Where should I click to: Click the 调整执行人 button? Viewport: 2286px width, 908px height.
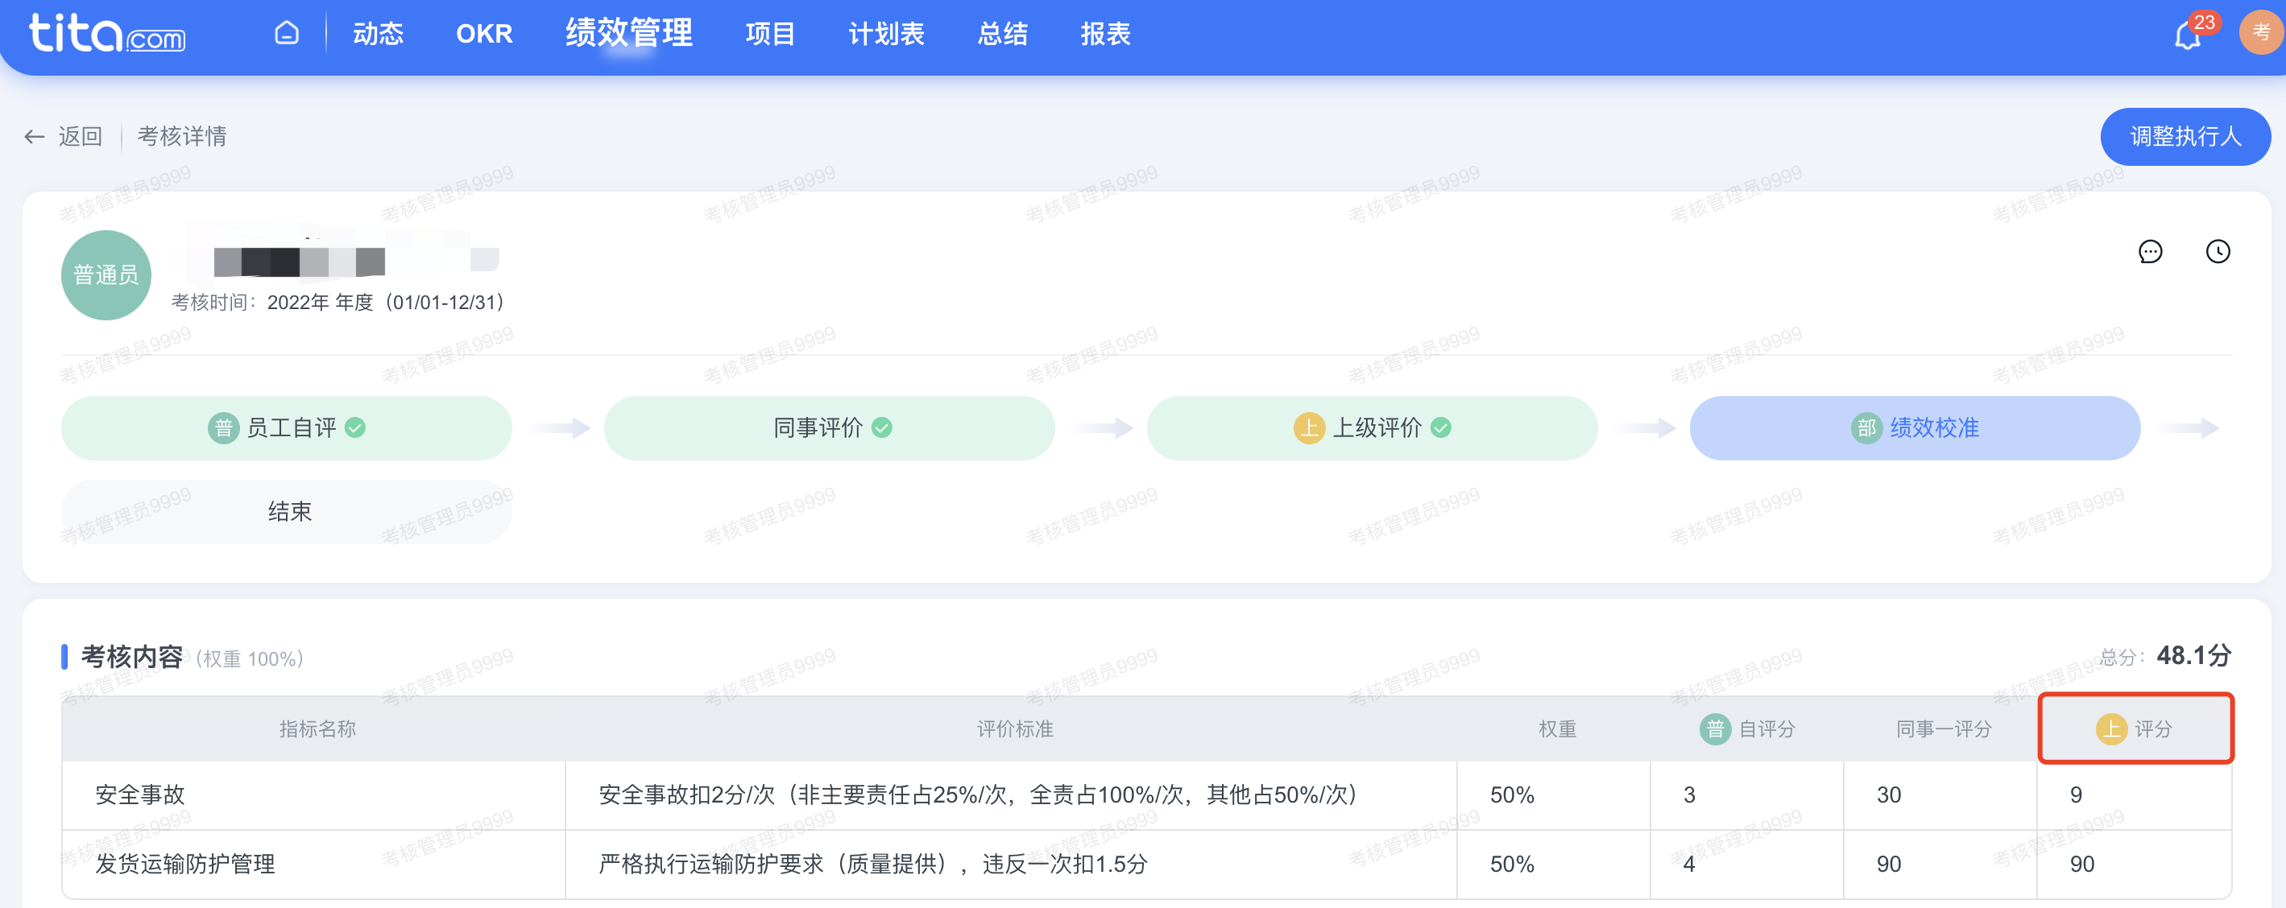pyautogui.click(x=2185, y=137)
